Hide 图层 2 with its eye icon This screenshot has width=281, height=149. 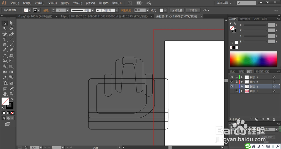coord(232,82)
